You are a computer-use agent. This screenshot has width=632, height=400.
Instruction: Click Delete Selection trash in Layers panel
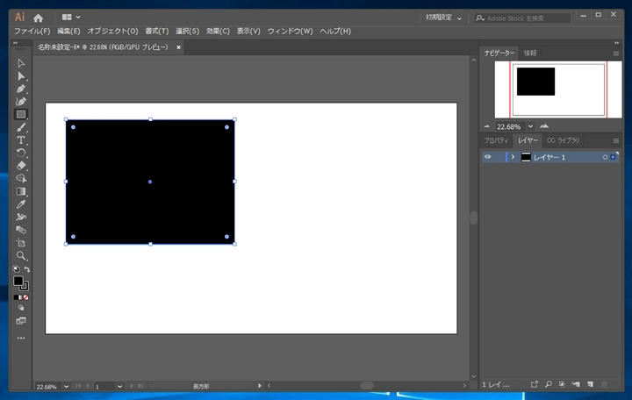604,384
